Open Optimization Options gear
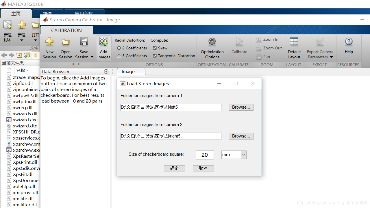The width and height of the screenshot is (370, 208). [x=212, y=42]
